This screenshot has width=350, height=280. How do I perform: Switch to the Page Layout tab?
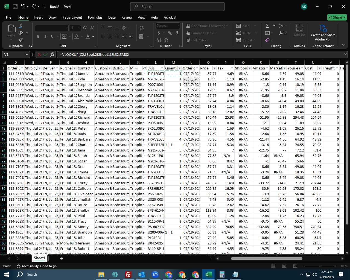pyautogui.click(x=72, y=17)
